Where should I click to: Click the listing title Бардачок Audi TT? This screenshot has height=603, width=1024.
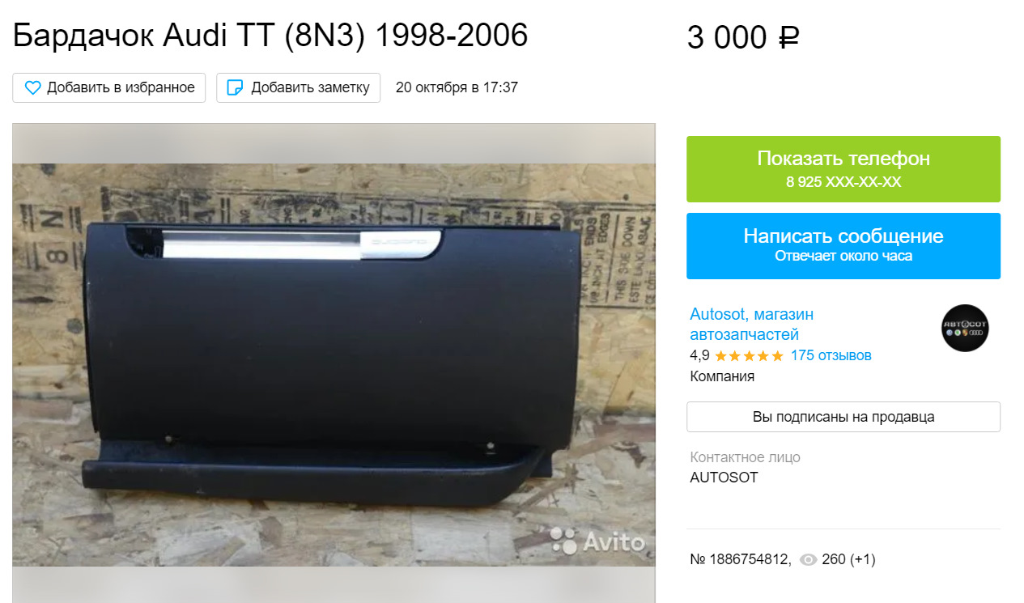270,35
